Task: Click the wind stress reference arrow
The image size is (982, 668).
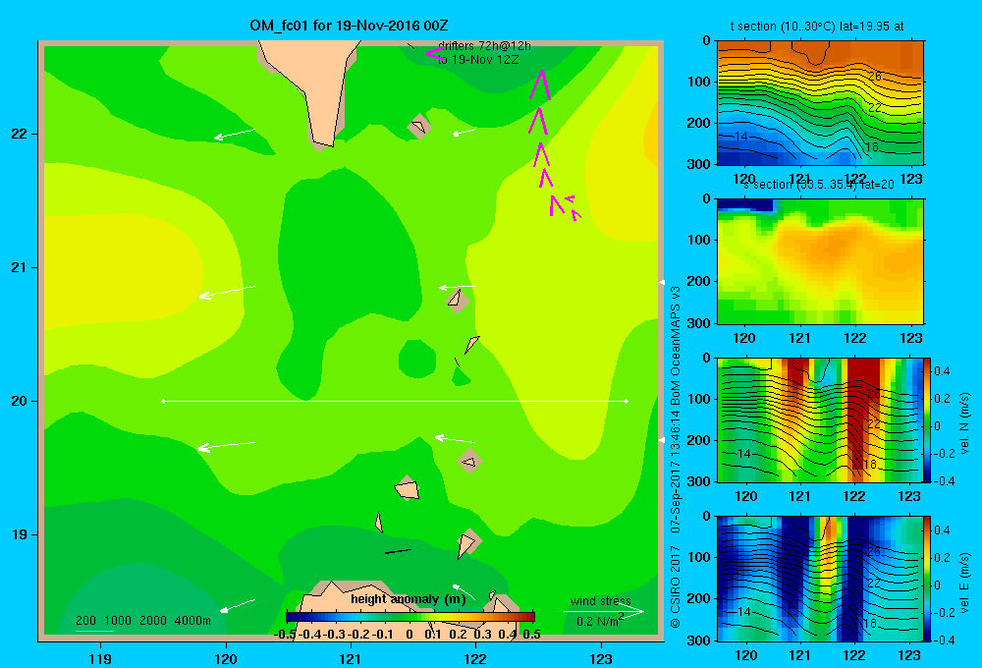Action: (x=603, y=612)
